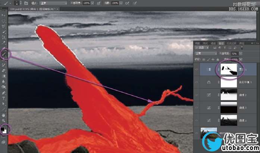
Task: Turn layer filtering on or off
Action: coord(242,48)
